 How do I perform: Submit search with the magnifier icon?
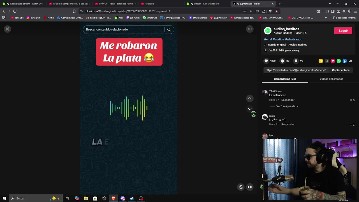coord(169,29)
